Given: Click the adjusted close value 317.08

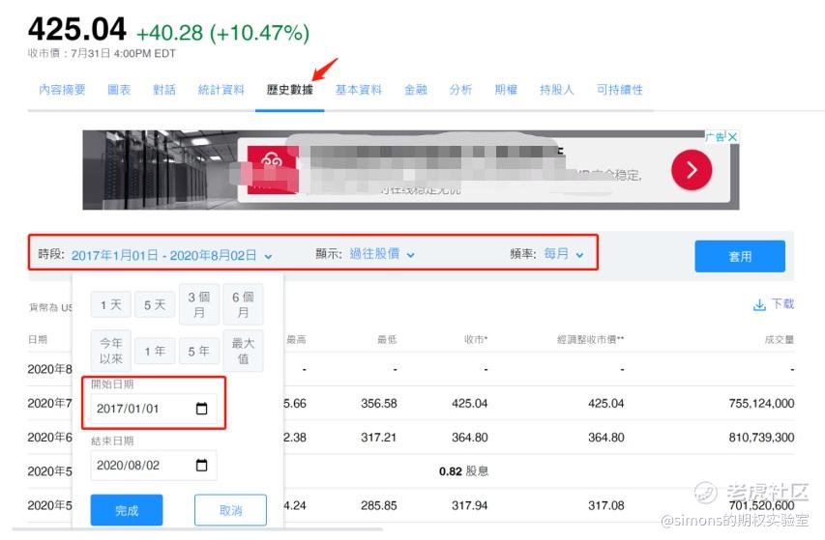Looking at the screenshot, I should click(x=606, y=505).
